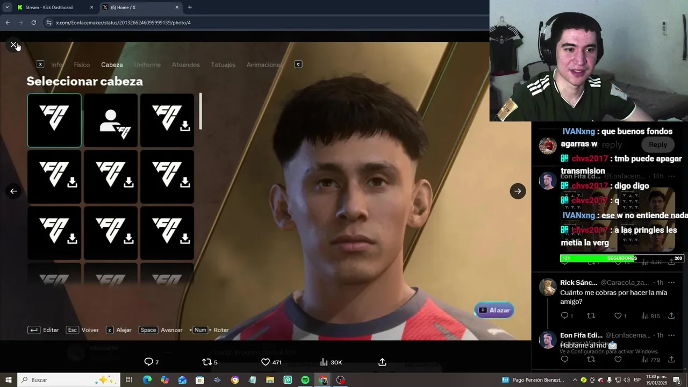The height and width of the screenshot is (387, 688).
Task: Click the Reply button in sidebar
Action: [x=657, y=145]
